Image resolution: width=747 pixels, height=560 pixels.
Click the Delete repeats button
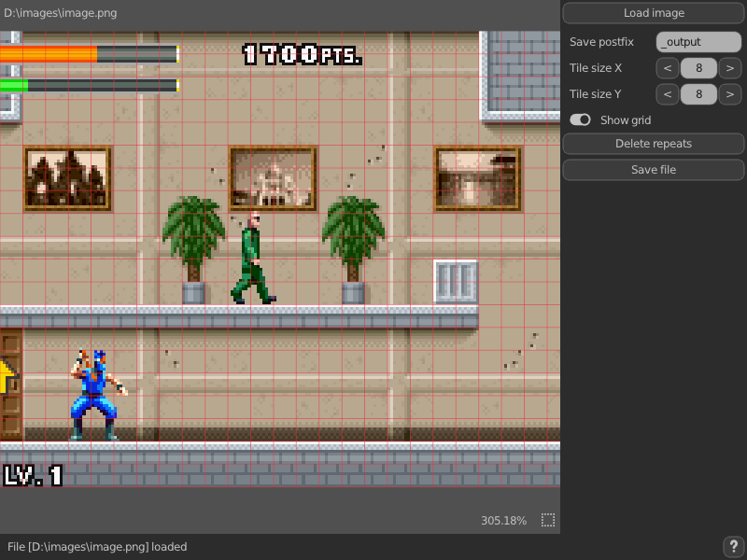tap(654, 144)
